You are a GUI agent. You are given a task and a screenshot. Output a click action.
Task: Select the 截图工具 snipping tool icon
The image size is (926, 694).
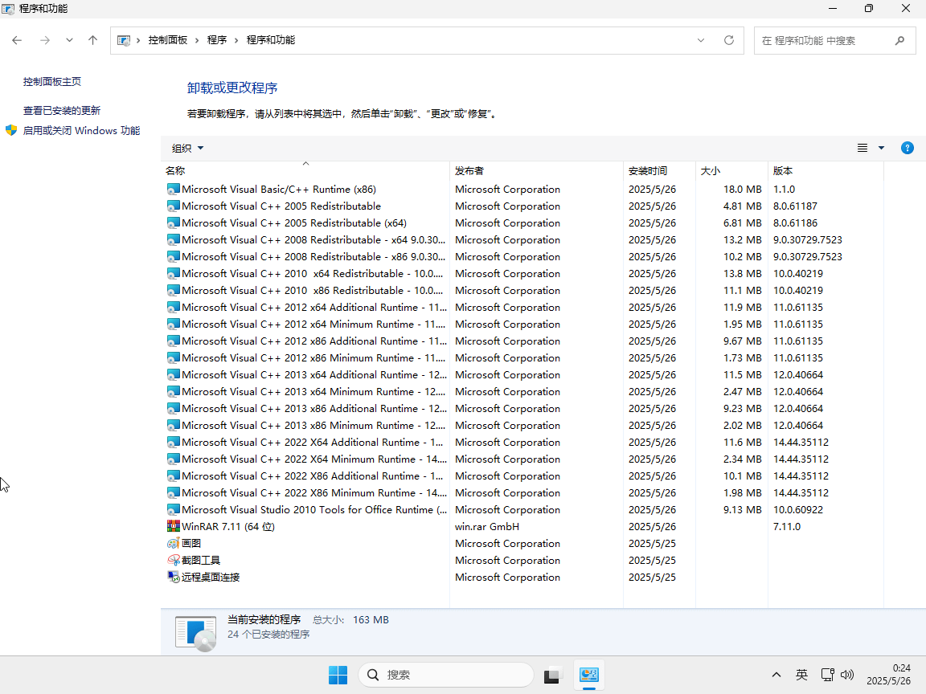tap(173, 561)
